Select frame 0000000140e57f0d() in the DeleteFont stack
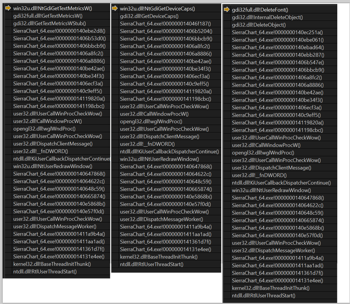The image size is (350, 304). (277, 235)
